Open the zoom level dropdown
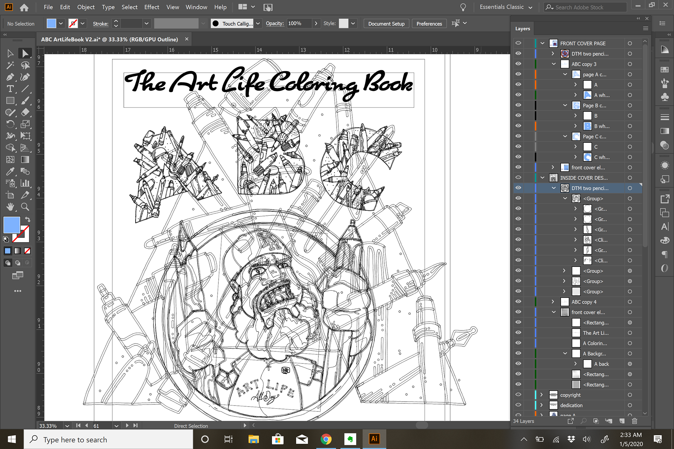 [x=67, y=426]
